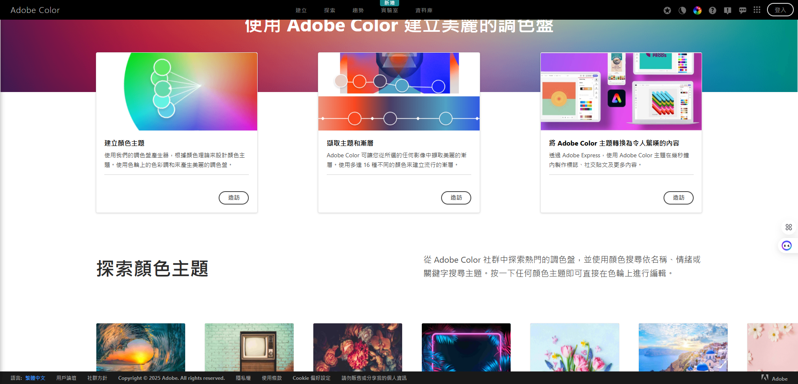798x384 pixels.
Task: Toggle dark mode with the half-moon icon
Action: pyautogui.click(x=682, y=10)
